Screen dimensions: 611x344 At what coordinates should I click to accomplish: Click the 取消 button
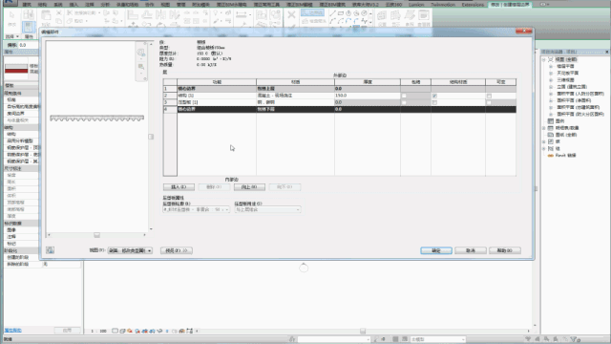click(x=471, y=250)
